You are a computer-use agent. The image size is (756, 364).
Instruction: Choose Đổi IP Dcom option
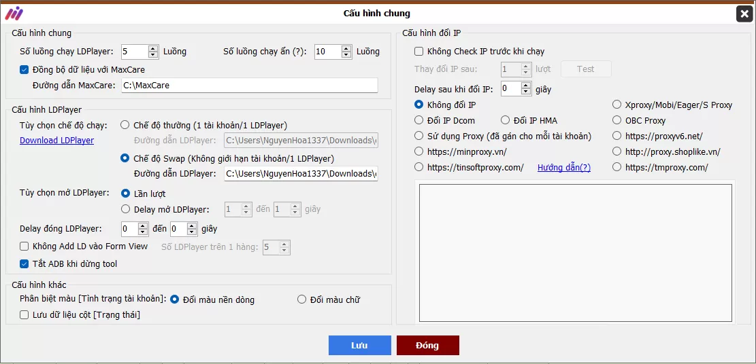point(419,121)
